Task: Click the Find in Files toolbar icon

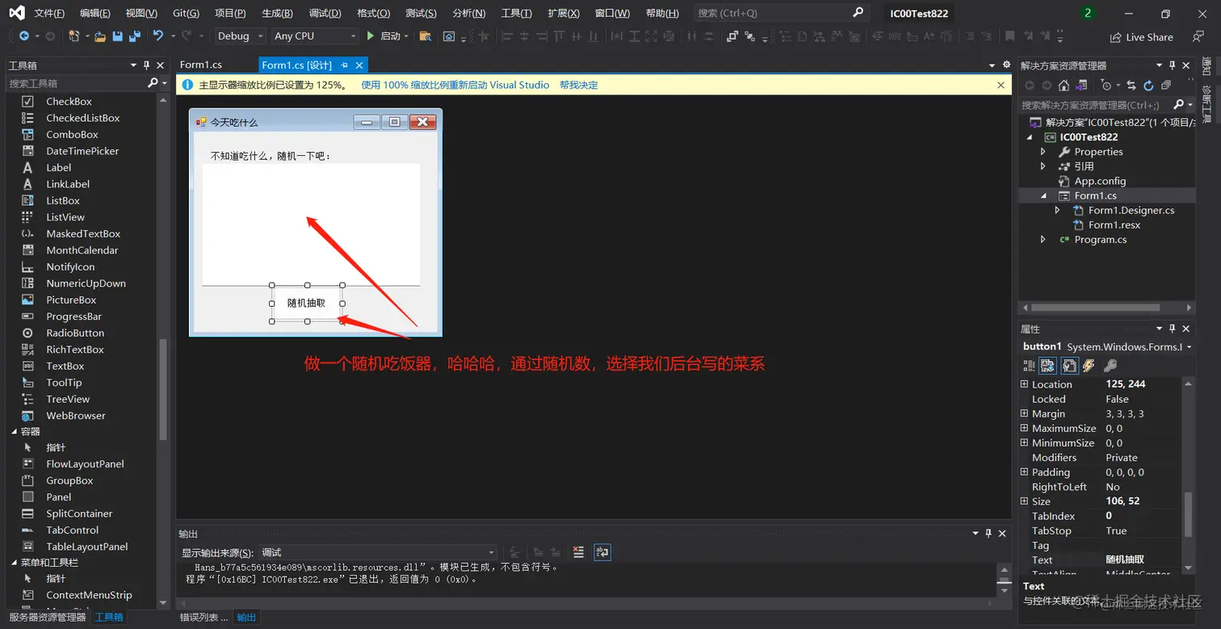Action: [426, 36]
